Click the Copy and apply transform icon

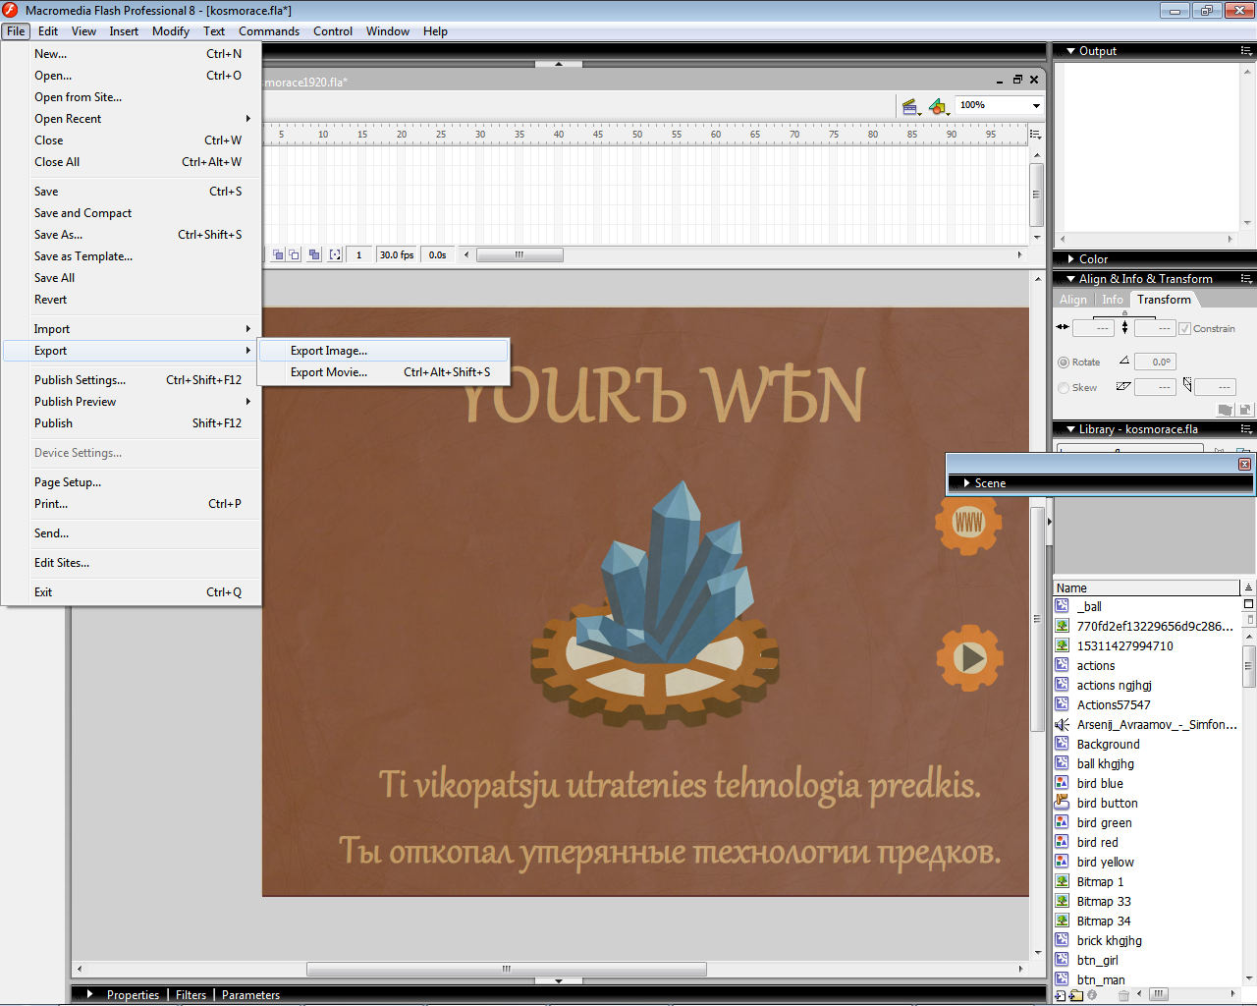click(x=1225, y=410)
